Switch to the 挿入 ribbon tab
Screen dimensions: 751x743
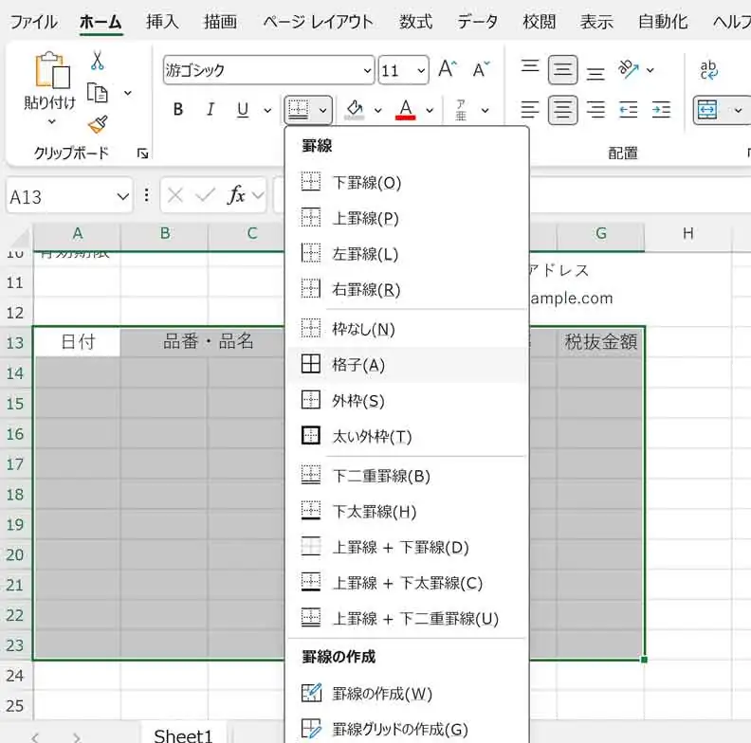click(x=162, y=21)
